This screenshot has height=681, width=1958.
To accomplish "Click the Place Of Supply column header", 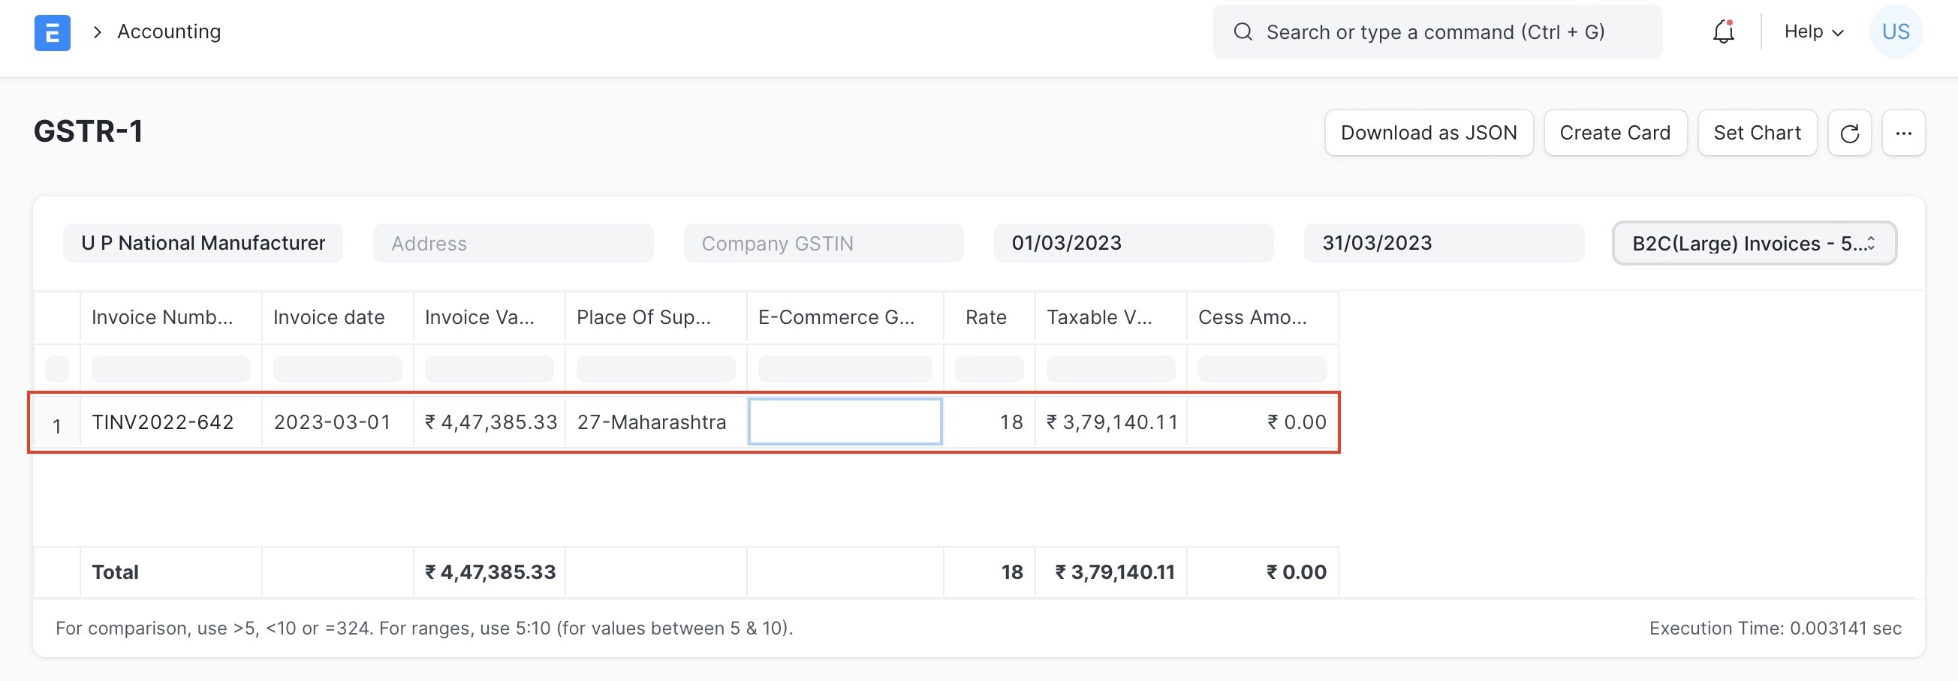I will point(644,317).
